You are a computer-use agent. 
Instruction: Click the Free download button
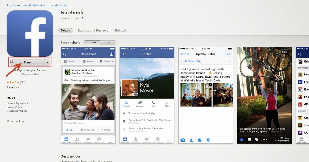(x=27, y=62)
